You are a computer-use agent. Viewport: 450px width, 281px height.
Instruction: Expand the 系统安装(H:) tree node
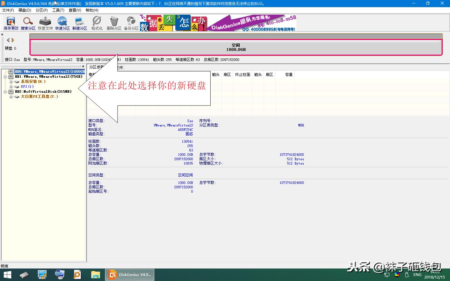pos(11,81)
